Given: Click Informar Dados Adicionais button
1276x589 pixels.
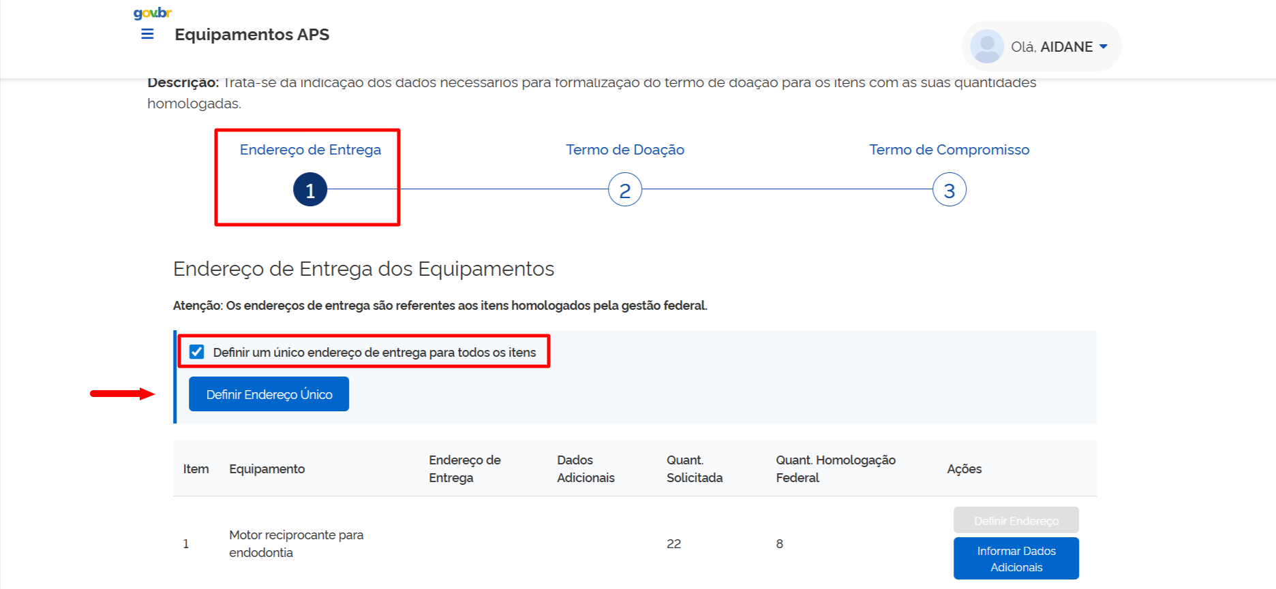Looking at the screenshot, I should tap(1016, 558).
